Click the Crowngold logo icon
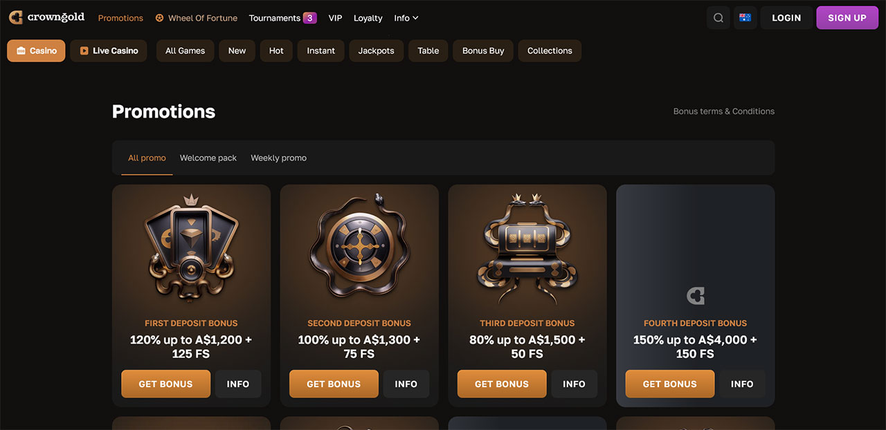 (15, 17)
